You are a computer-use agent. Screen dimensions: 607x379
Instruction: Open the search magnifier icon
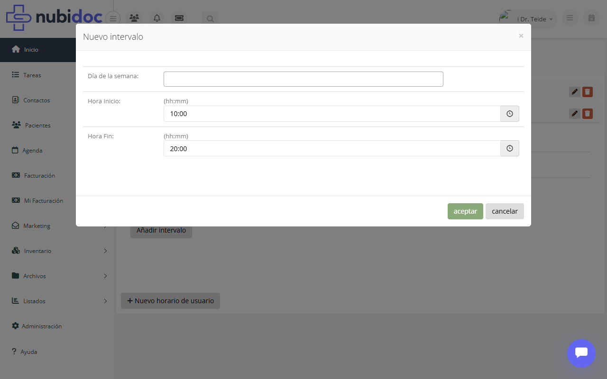pos(210,19)
